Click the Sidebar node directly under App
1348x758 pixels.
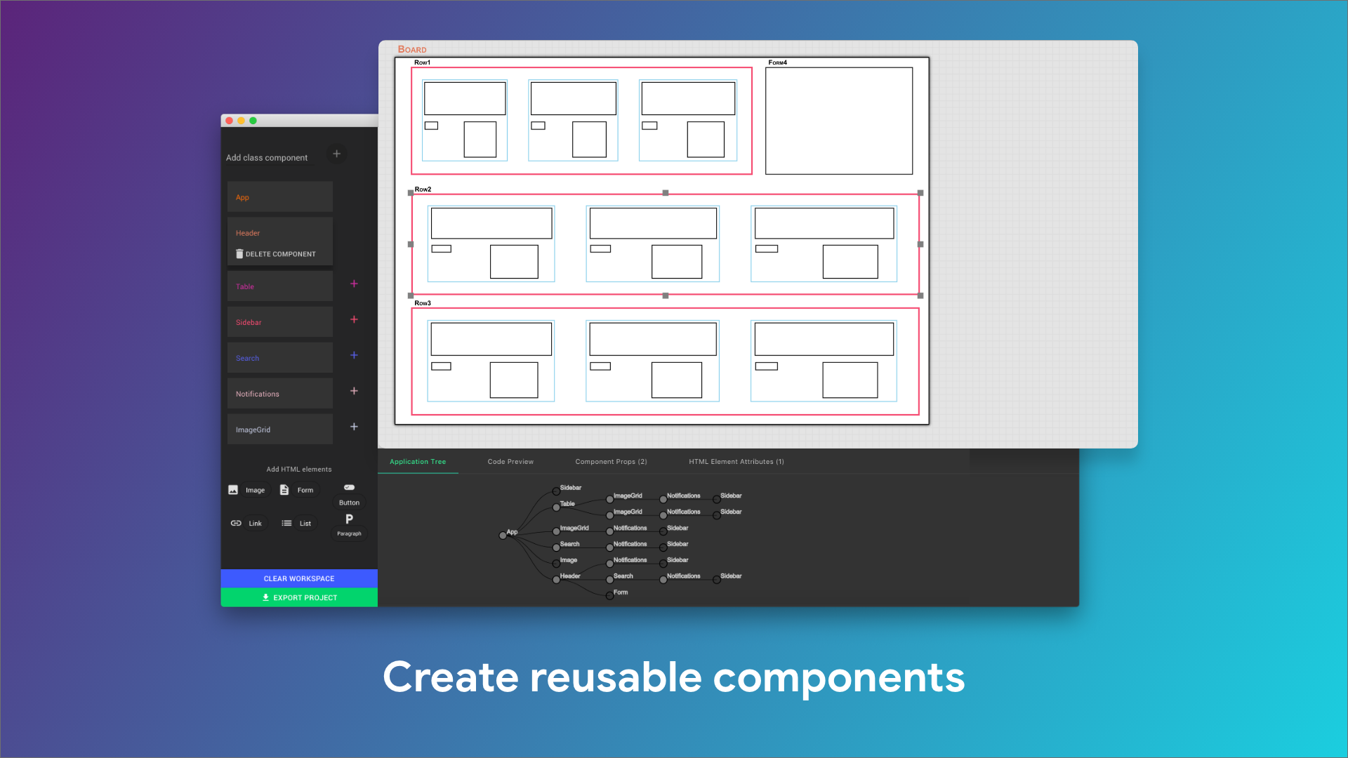point(556,491)
